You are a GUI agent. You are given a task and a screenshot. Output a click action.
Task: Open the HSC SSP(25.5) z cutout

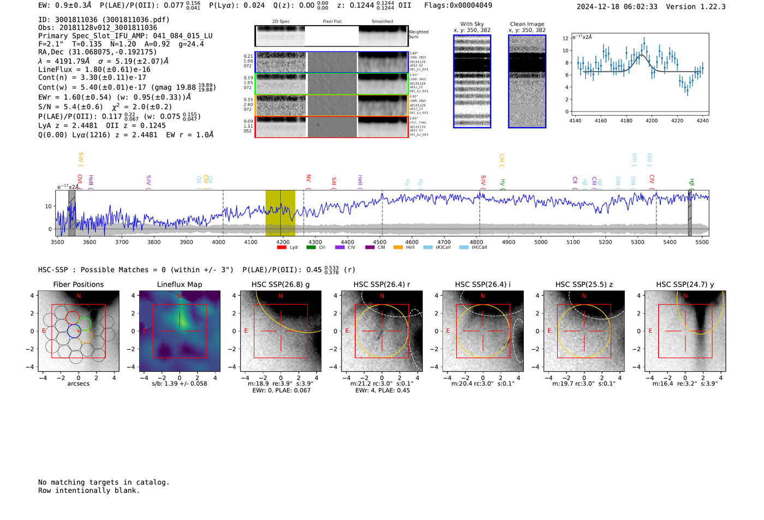coord(584,331)
